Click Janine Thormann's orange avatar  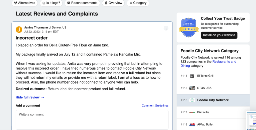tap(19, 29)
